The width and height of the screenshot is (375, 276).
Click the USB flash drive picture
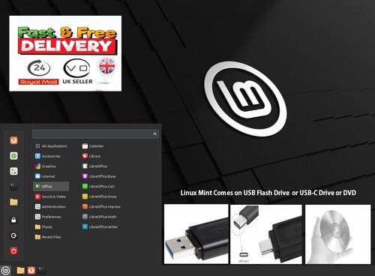[196, 234]
